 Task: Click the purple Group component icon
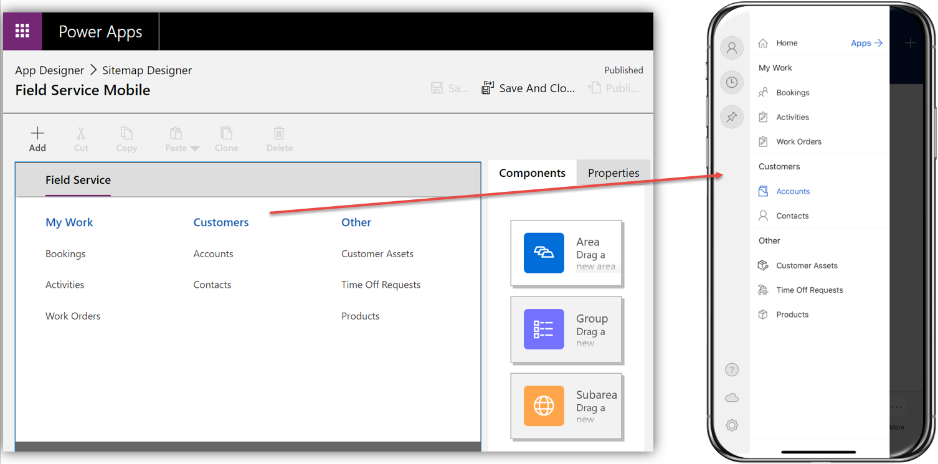coord(544,329)
